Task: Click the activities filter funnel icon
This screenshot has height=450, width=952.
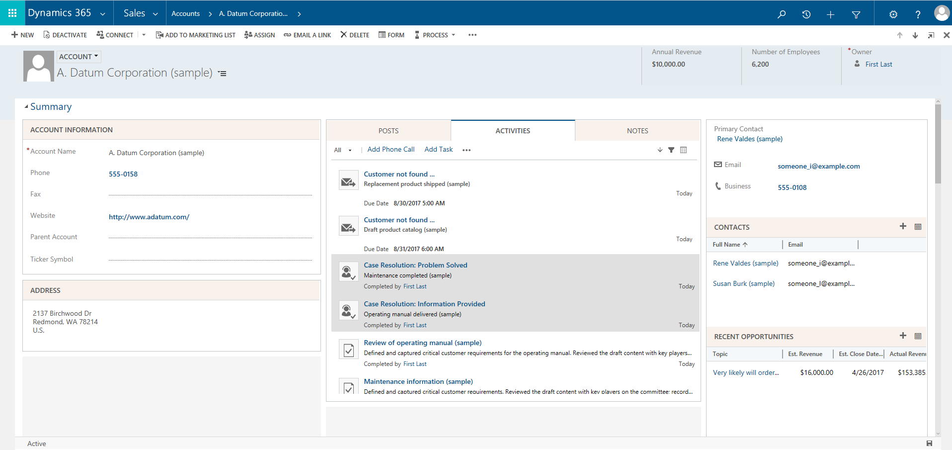Action: [671, 150]
